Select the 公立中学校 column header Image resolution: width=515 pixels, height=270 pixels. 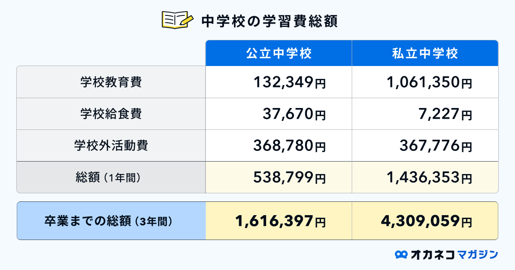[x=279, y=53]
